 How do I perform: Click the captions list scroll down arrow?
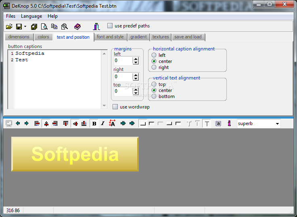(104, 106)
